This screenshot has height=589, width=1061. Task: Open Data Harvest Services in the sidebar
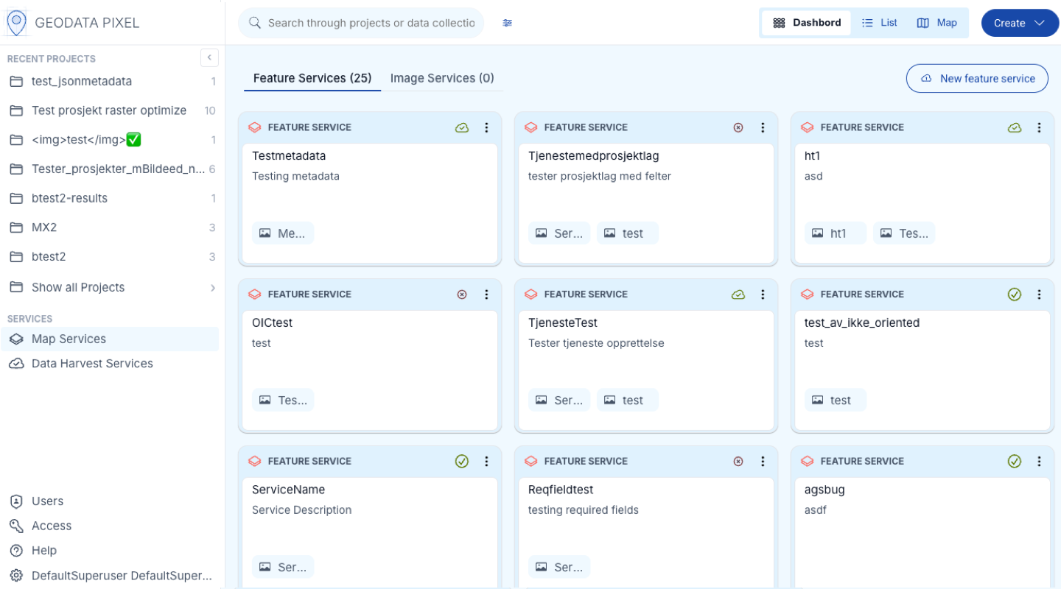(x=111, y=364)
